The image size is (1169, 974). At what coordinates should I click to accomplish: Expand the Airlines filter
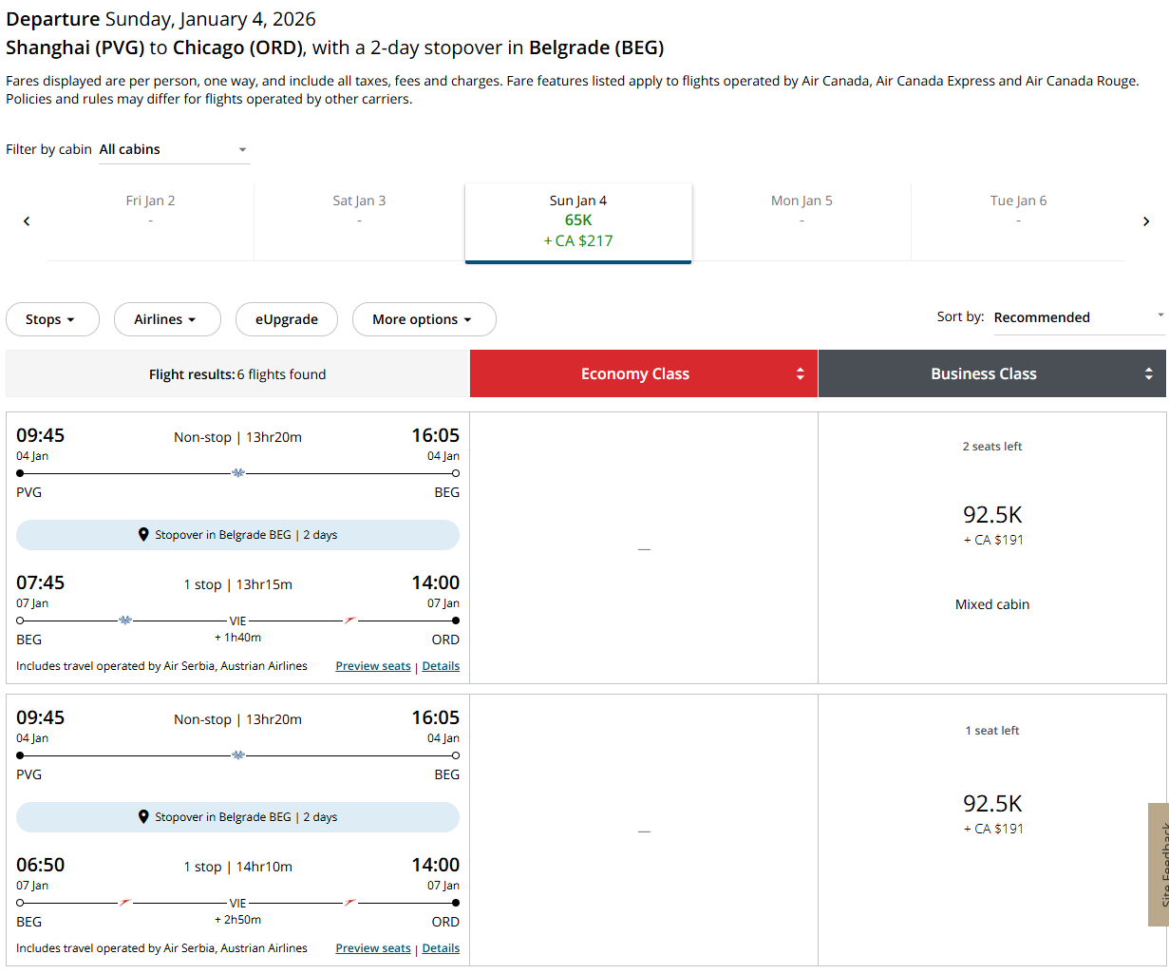point(167,319)
